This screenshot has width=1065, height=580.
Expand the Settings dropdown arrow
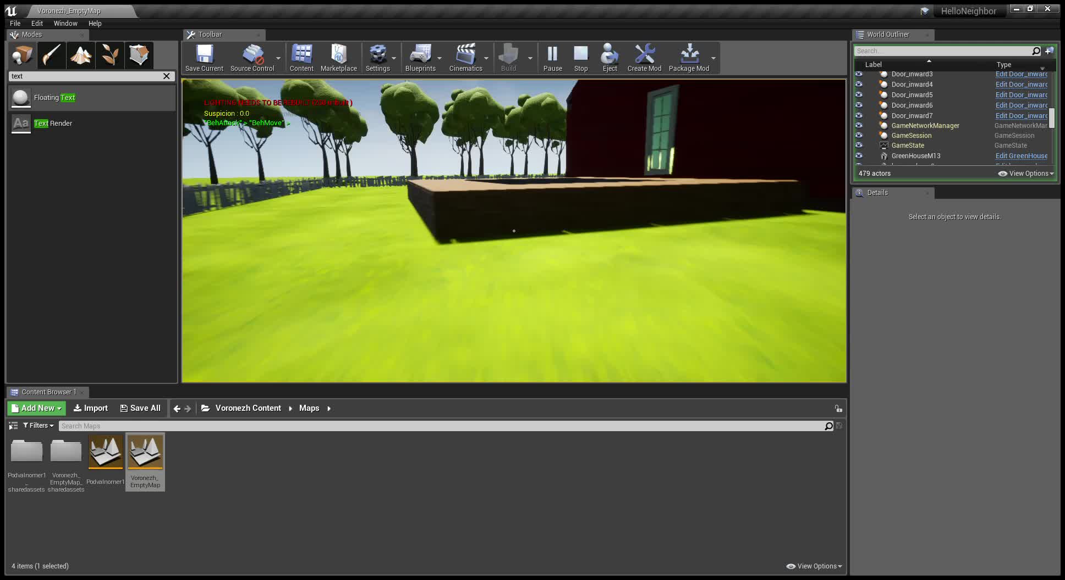[394, 58]
